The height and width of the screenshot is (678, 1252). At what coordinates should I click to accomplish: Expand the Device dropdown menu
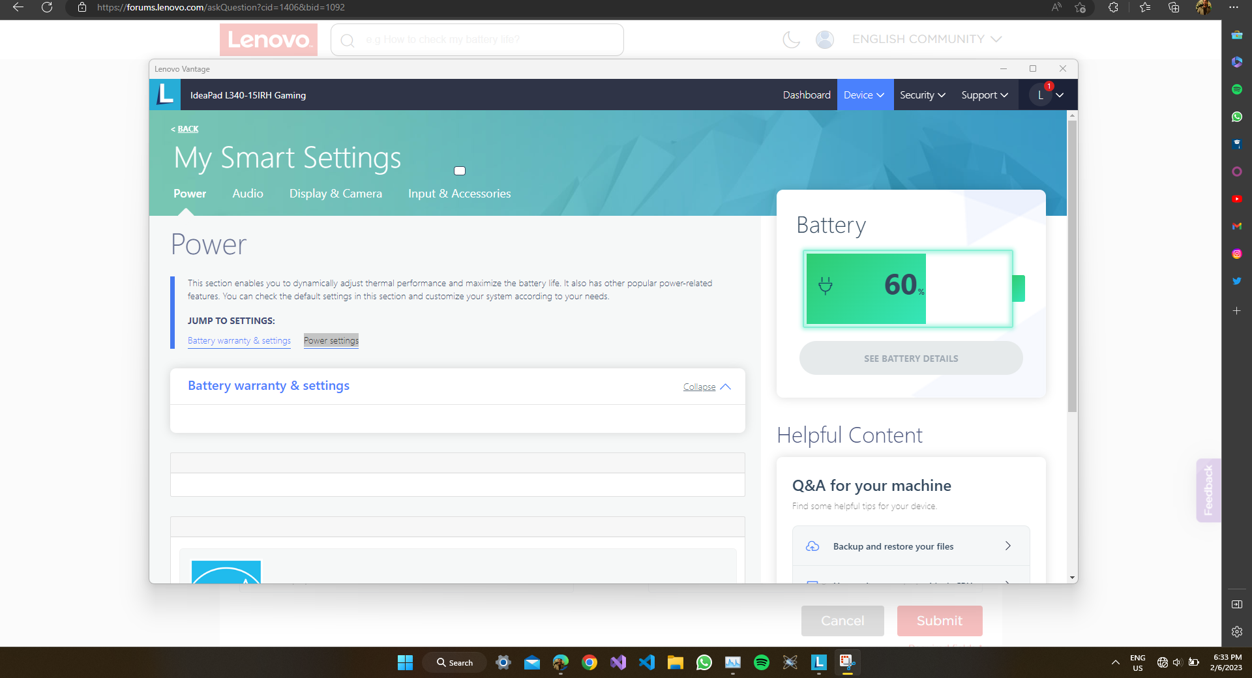pos(865,95)
